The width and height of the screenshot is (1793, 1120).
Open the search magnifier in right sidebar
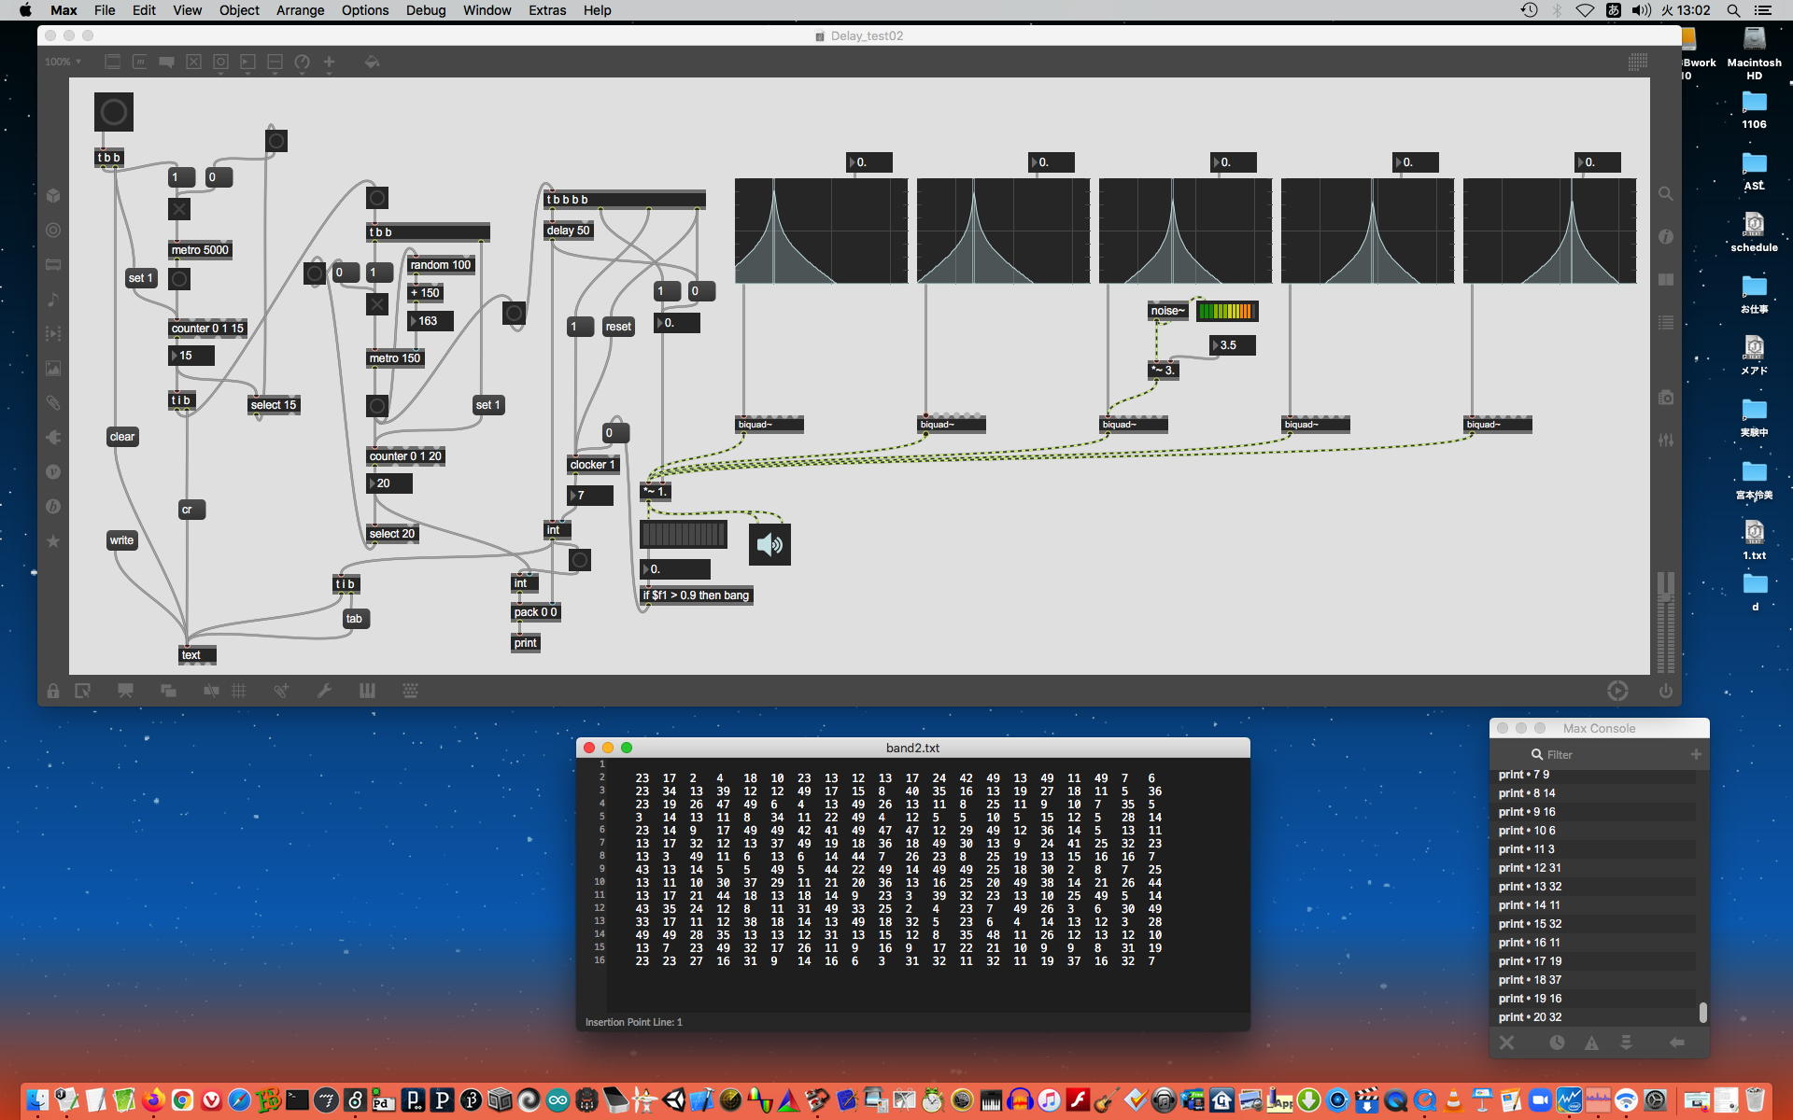[1665, 194]
